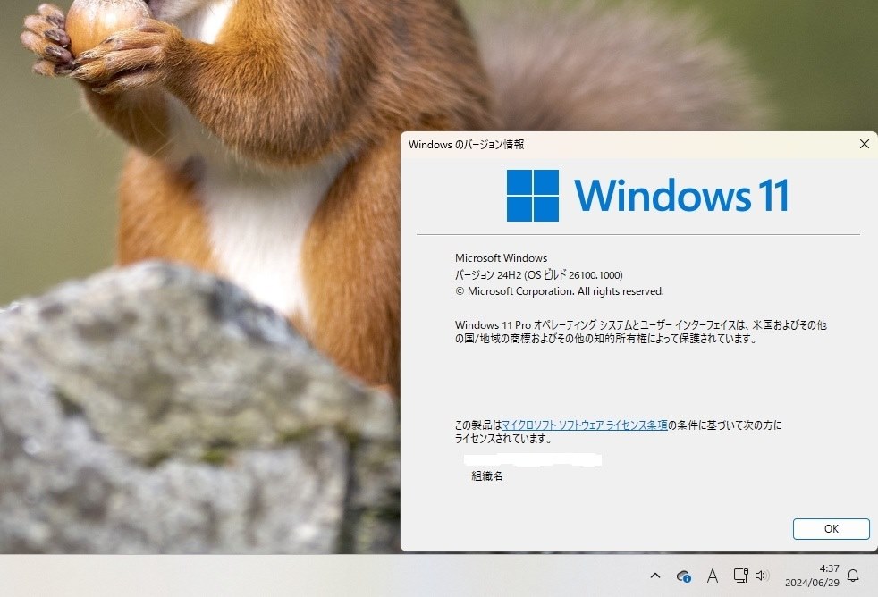Switch IME input mode via the A icon

coord(713,576)
